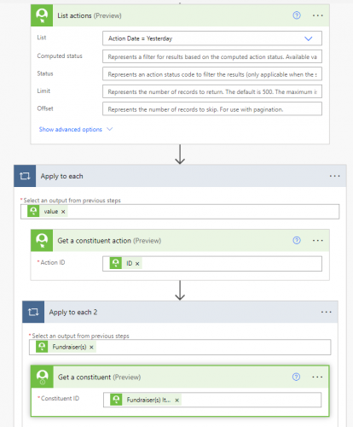Remove the ID token from Action ID
Screen dimensions: 353x427
pos(137,264)
